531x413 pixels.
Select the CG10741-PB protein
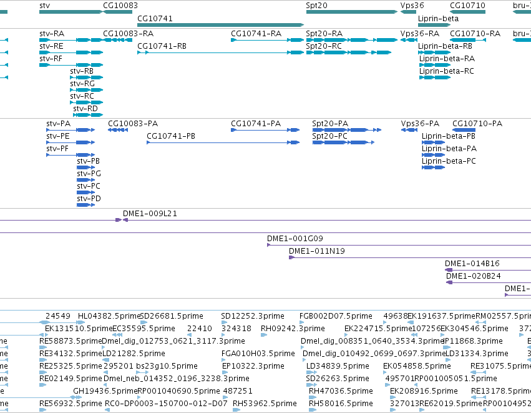point(223,142)
